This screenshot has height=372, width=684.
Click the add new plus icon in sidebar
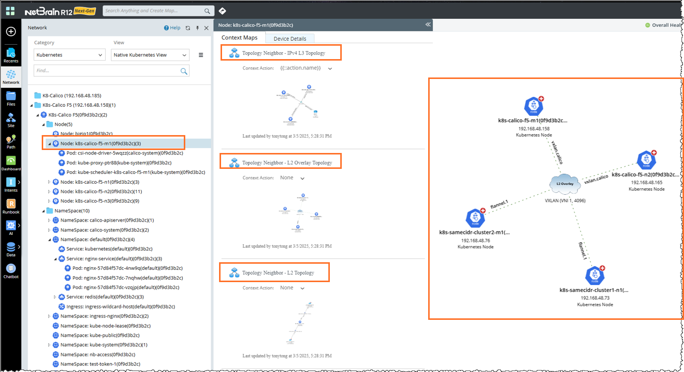coord(10,32)
